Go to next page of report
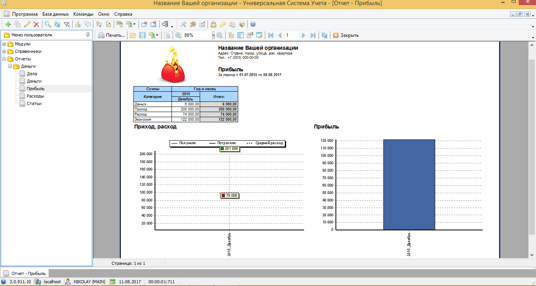The width and height of the screenshot is (536, 286). pos(303,35)
